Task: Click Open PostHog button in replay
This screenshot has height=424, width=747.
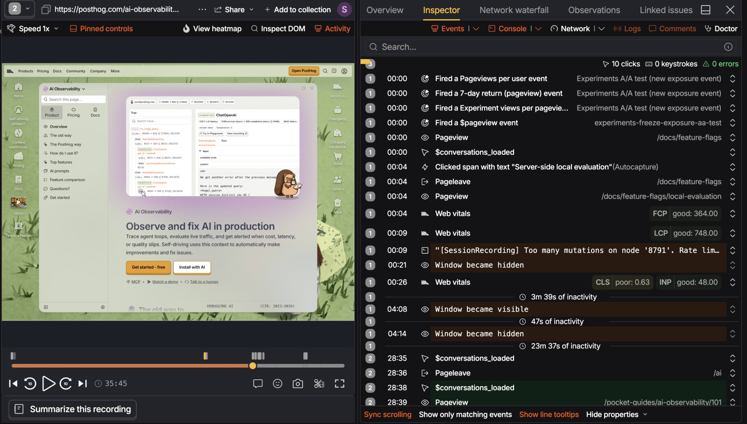Action: tap(303, 71)
